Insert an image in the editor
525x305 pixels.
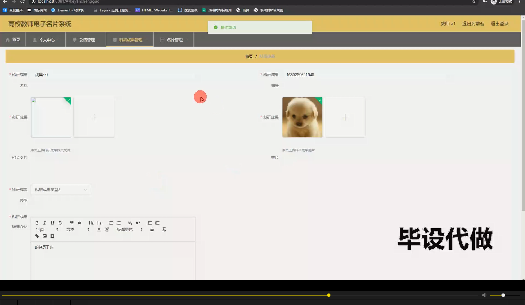tap(45, 236)
